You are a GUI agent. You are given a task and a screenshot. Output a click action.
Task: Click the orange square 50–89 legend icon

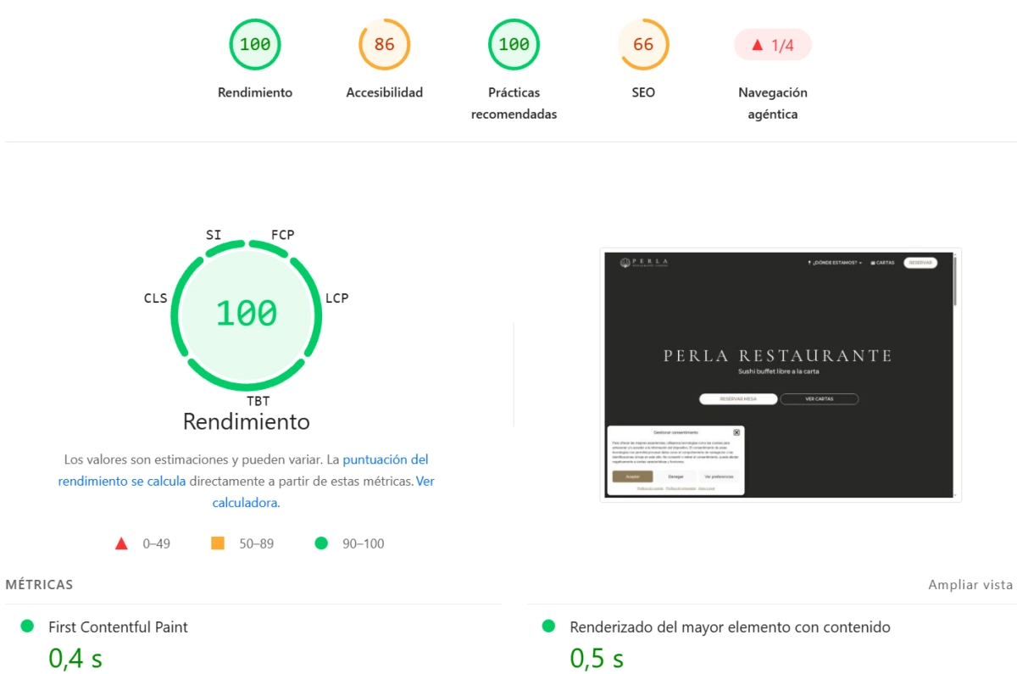point(218,543)
